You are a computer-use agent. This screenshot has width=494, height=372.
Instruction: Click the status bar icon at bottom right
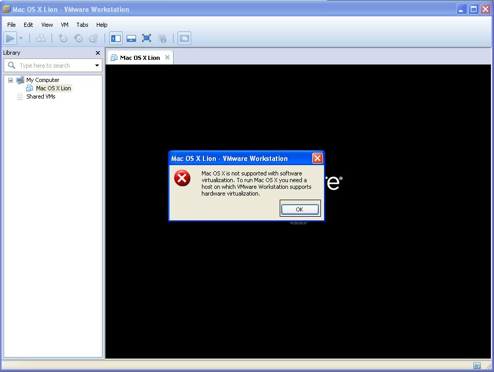click(476, 365)
